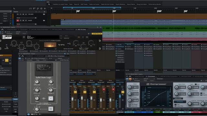Screen dimensions: 207x116
Task: Click the blue activate button in Compressor toolbar
Action: [x=127, y=79]
